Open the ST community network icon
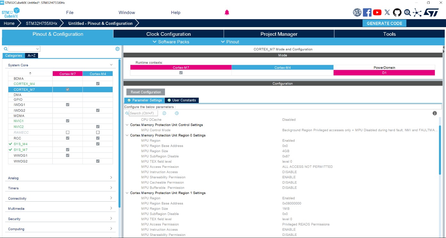The image size is (446, 238). coord(417,12)
